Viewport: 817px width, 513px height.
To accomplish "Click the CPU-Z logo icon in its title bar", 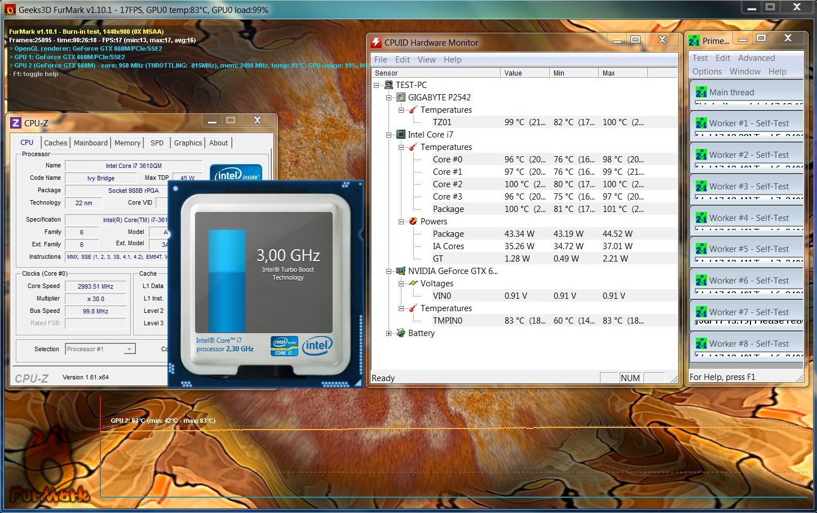I will (16, 123).
